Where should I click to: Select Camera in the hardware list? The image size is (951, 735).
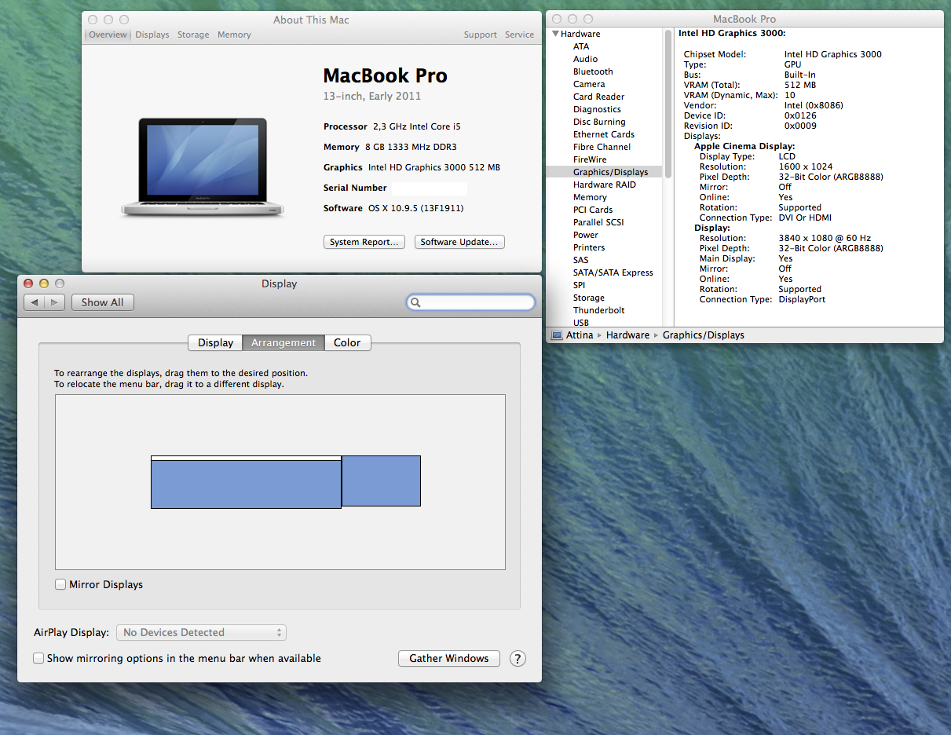pos(589,84)
